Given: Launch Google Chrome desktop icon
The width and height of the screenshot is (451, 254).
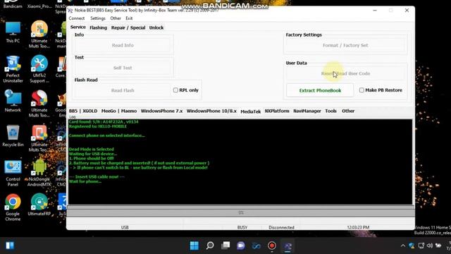Looking at the screenshot, I should point(13,207).
